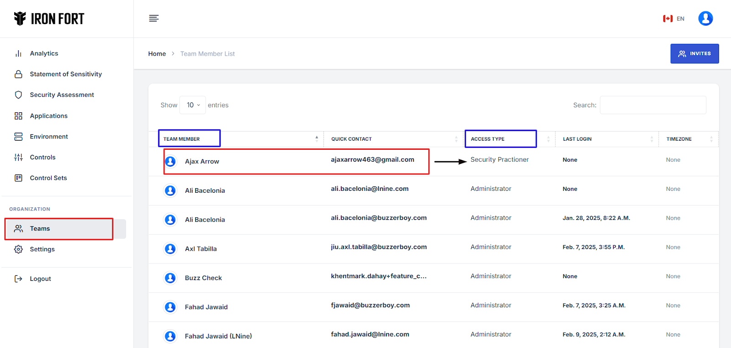This screenshot has height=348, width=731.
Task: Click Buzz Check's avatar icon
Action: pos(170,278)
